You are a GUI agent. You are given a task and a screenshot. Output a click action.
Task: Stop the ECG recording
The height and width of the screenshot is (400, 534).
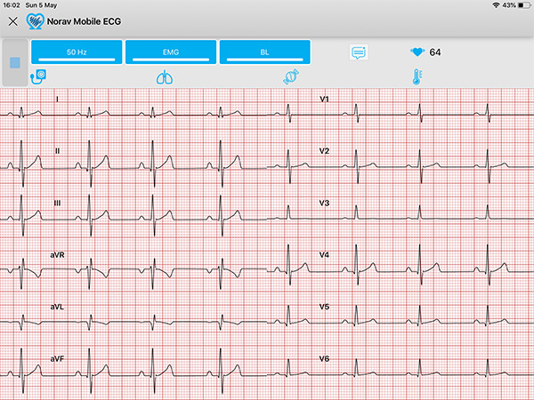[15, 62]
